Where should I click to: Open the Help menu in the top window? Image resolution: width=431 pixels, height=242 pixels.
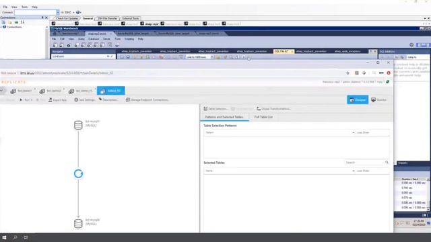click(34, 7)
